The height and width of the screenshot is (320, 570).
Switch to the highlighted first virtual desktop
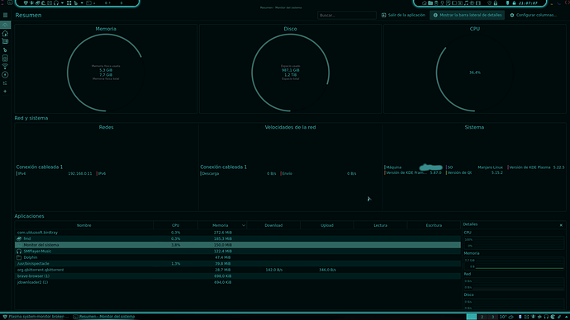[x=472, y=317]
